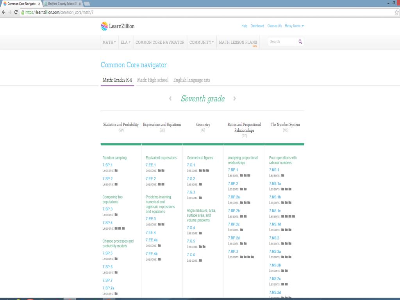Image resolution: width=400 pixels, height=300 pixels.
Task: Open standard 7.EE.4b link
Action: [x=152, y=254]
